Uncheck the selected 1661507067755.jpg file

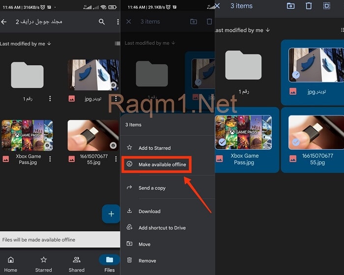295,142
